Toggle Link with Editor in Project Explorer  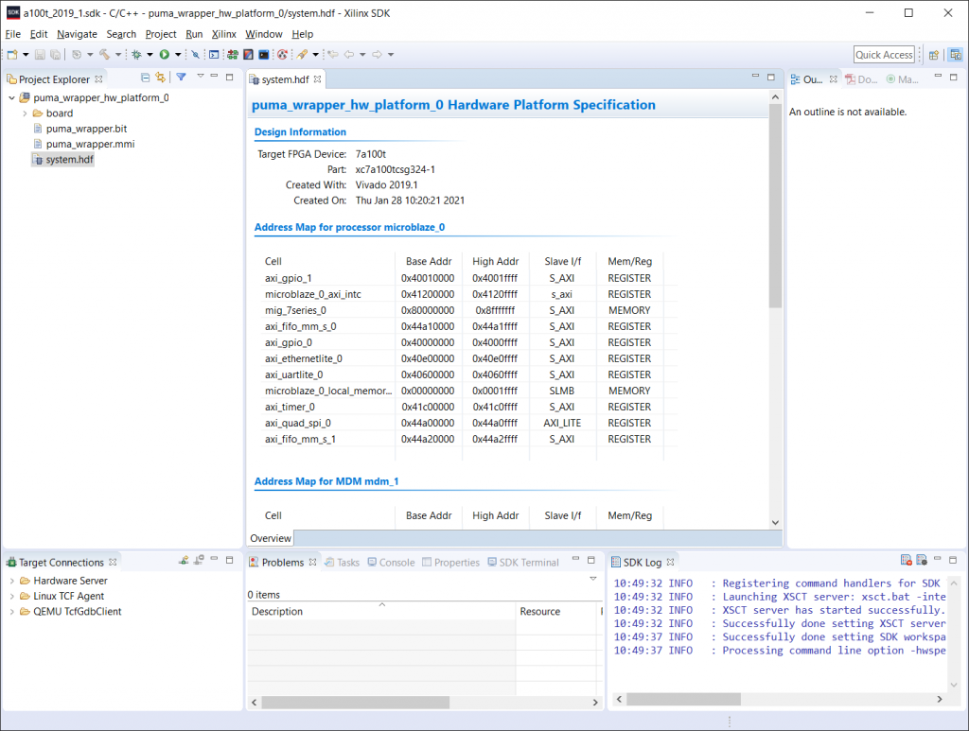point(160,77)
